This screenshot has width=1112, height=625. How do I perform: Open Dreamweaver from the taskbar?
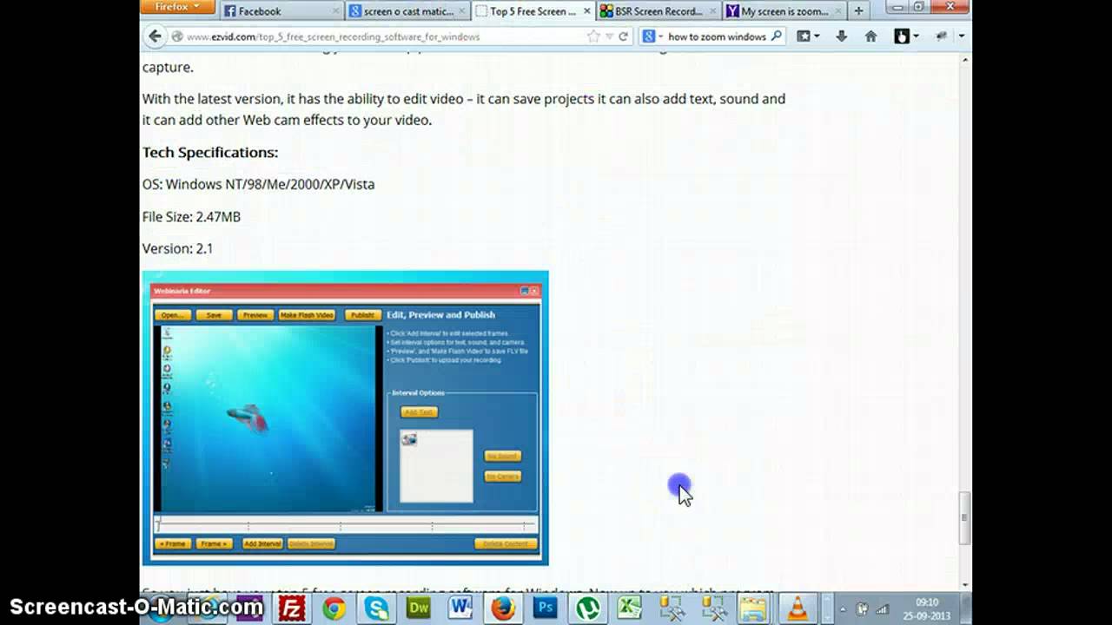click(419, 609)
